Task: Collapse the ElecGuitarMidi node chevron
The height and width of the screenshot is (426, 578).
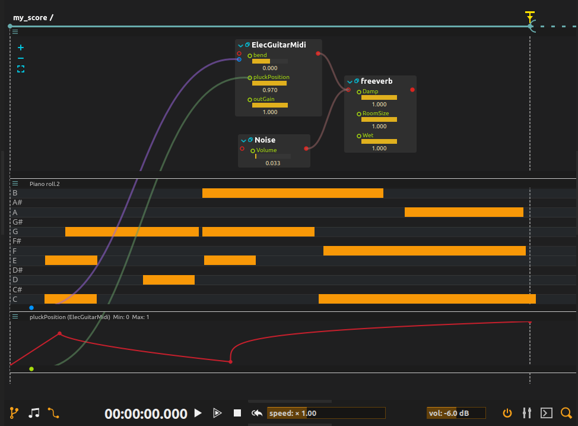Action: click(x=240, y=45)
